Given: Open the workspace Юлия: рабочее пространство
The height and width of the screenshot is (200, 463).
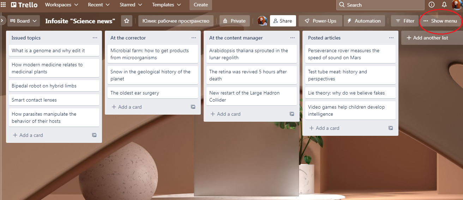Looking at the screenshot, I should click(176, 21).
